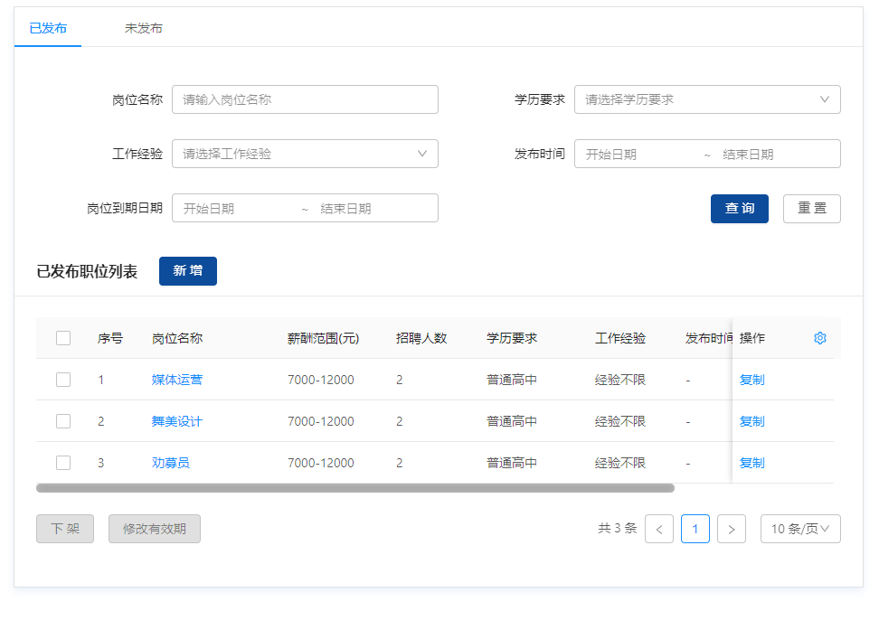
Task: Click the 发布时间 start date field
Action: [x=638, y=155]
